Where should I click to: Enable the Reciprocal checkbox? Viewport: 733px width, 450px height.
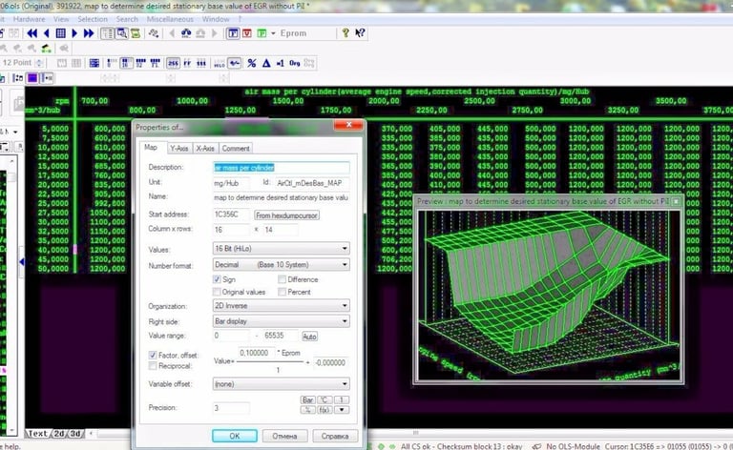pyautogui.click(x=153, y=366)
